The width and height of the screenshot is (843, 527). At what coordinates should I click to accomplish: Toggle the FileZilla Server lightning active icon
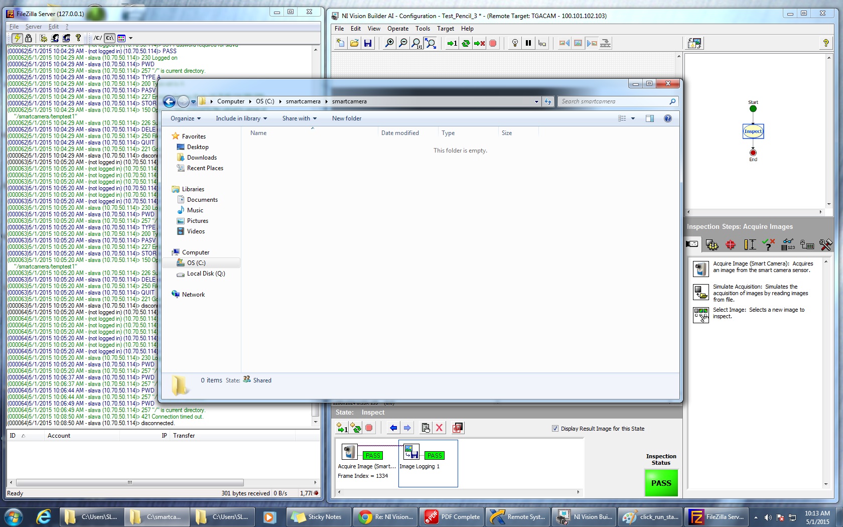pyautogui.click(x=17, y=38)
